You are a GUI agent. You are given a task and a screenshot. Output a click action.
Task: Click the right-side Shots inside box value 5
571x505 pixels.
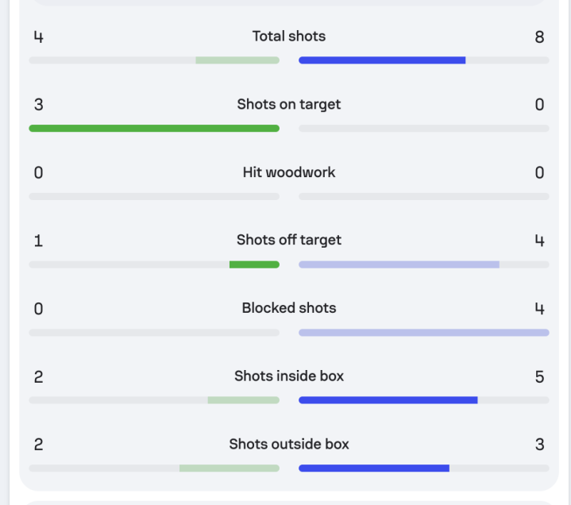tap(539, 376)
